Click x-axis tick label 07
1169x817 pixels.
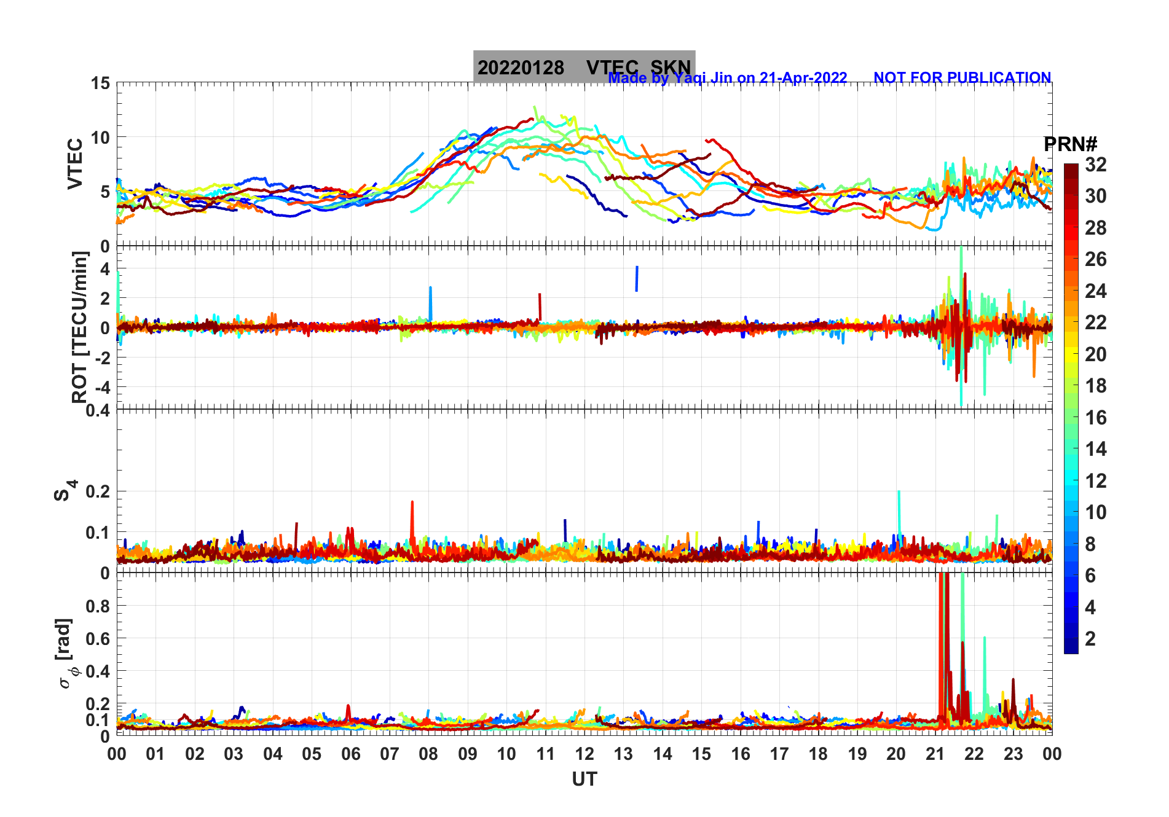click(390, 754)
